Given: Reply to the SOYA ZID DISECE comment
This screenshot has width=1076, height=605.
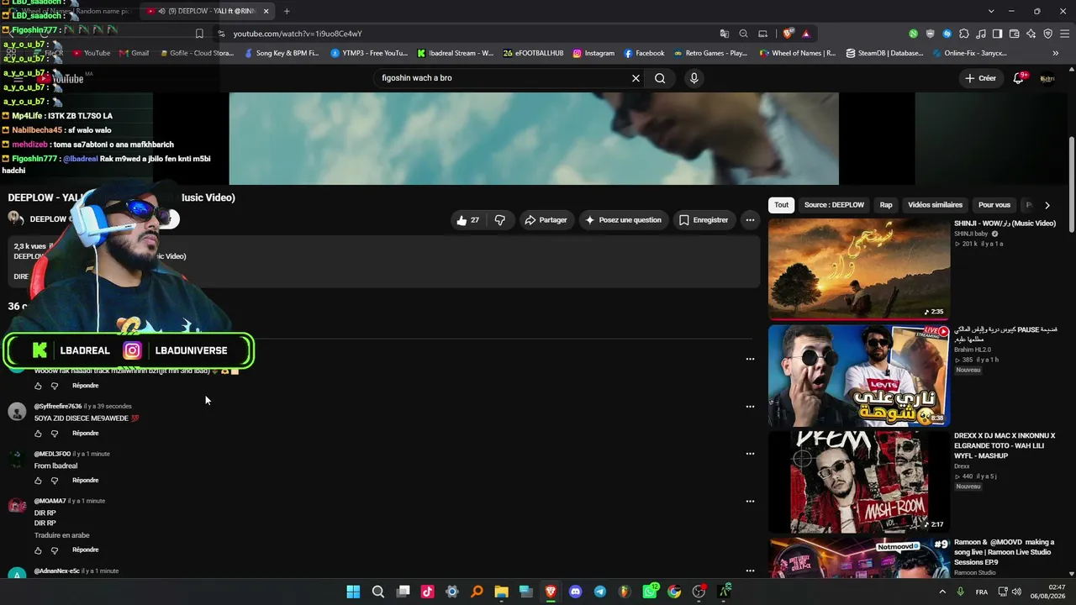Looking at the screenshot, I should click(x=85, y=434).
